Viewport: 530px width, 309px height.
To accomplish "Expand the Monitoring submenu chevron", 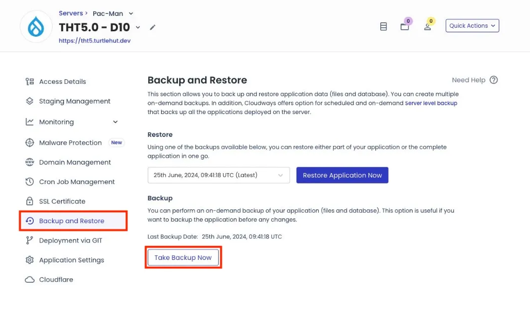I will (116, 122).
